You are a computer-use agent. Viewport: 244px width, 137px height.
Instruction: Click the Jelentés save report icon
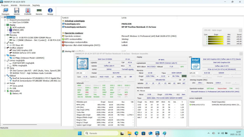coord(17,11)
